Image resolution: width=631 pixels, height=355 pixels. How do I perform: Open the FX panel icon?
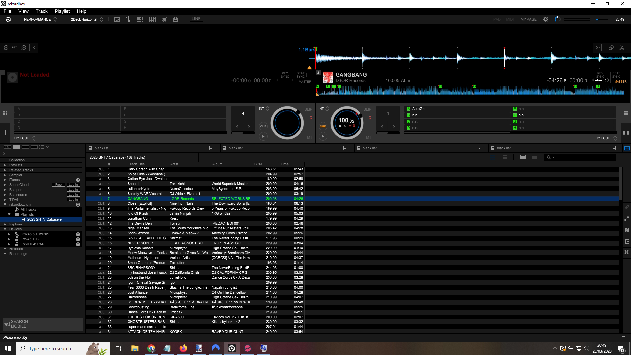117,19
